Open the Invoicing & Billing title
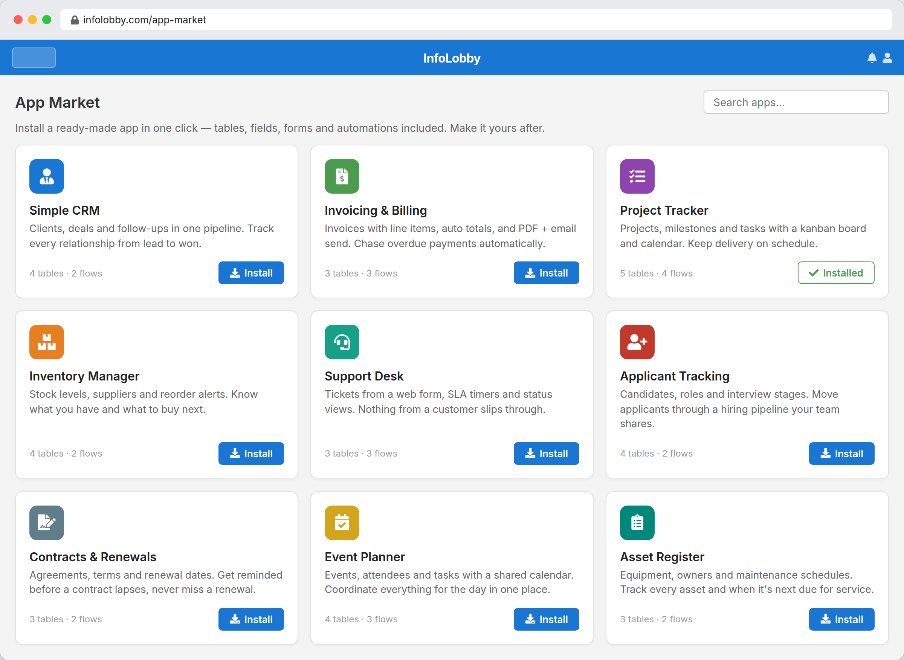This screenshot has width=904, height=660. pos(376,211)
